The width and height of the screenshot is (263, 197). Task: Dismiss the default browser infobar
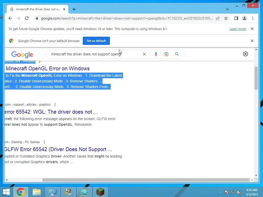pyautogui.click(x=252, y=41)
